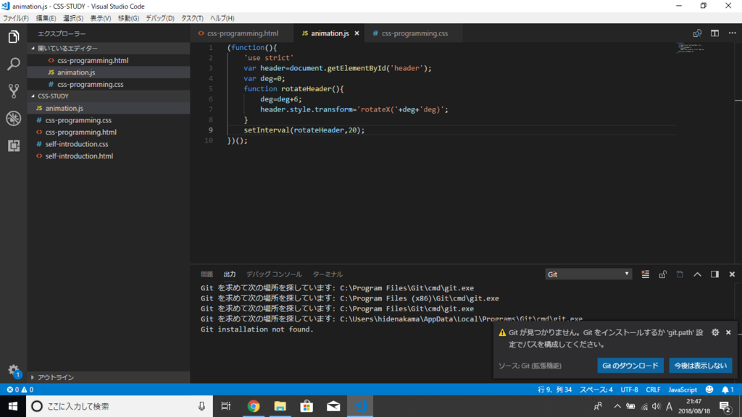The height and width of the screenshot is (417, 742).
Task: Open the output log file icon
Action: [680, 274]
